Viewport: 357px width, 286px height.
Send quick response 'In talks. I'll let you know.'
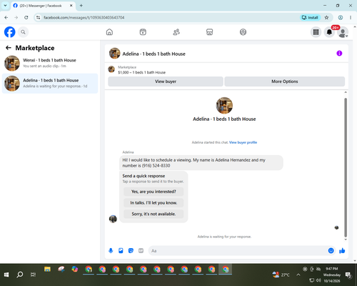click(154, 203)
